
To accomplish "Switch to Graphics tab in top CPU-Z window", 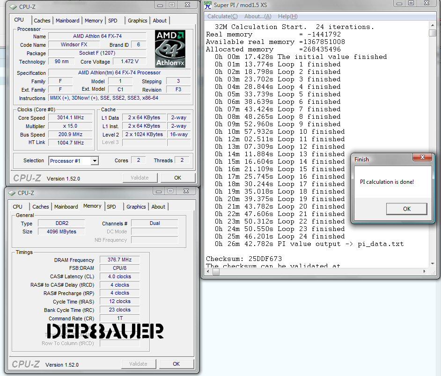I will point(138,21).
